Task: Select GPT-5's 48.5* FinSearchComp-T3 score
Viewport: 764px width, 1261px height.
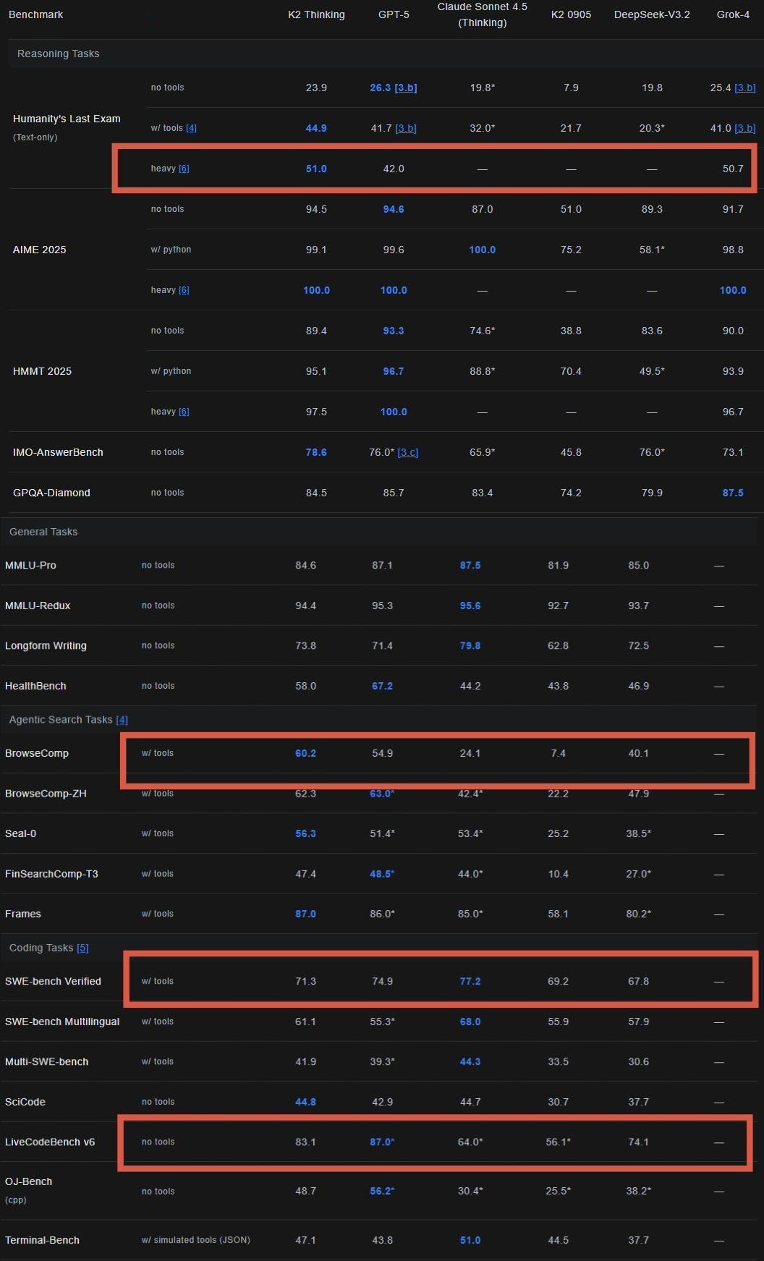Action: [x=382, y=874]
